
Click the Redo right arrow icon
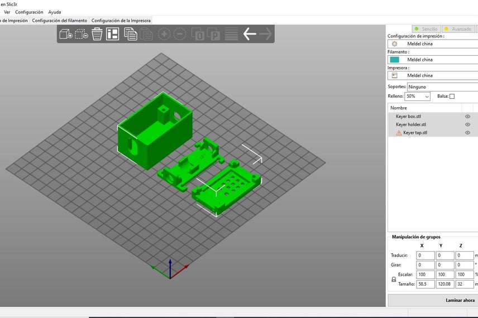pyautogui.click(x=265, y=34)
